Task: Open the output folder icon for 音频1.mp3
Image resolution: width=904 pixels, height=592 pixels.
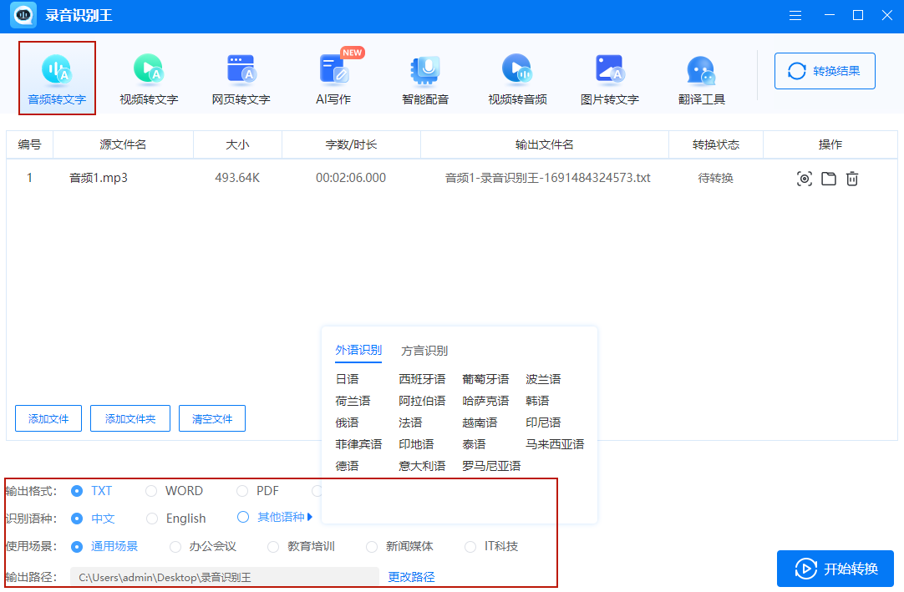Action: [x=829, y=179]
